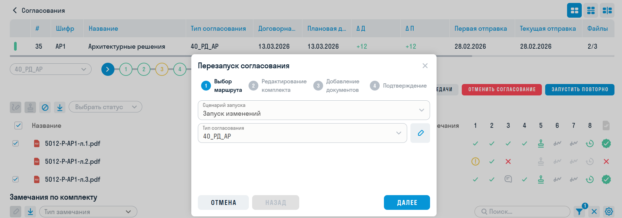Image resolution: width=622 pixels, height=218 pixels.
Task: Select route stage circle 2
Action: click(144, 69)
